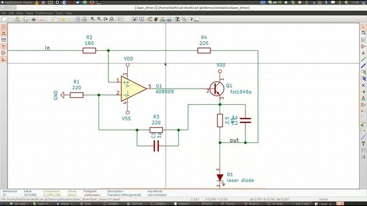Select the Place text T tool
The width and height of the screenshot is (367, 206).
(x=363, y=144)
